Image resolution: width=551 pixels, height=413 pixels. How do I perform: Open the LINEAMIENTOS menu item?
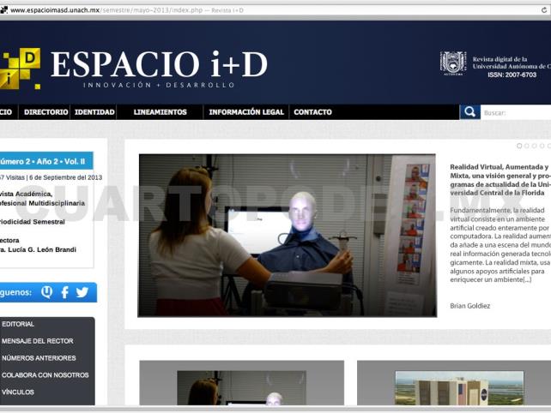tap(160, 112)
